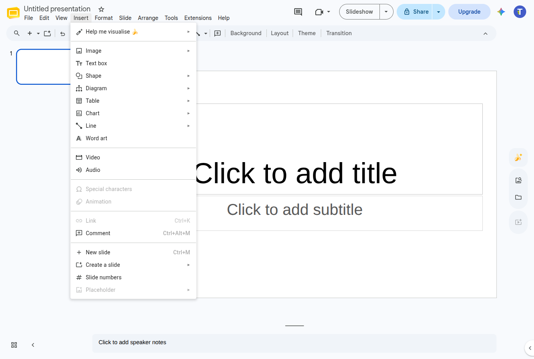The height and width of the screenshot is (359, 534).
Task: Expand the Shape submenu
Action: click(133, 76)
